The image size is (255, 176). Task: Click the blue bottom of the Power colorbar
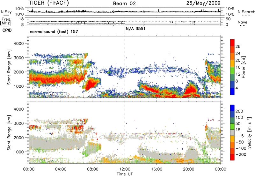(232, 91)
